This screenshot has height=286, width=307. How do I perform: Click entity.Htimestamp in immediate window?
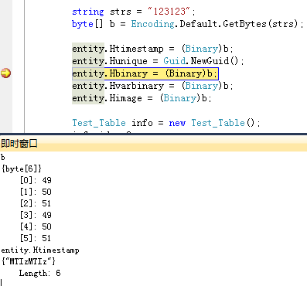(x=40, y=250)
